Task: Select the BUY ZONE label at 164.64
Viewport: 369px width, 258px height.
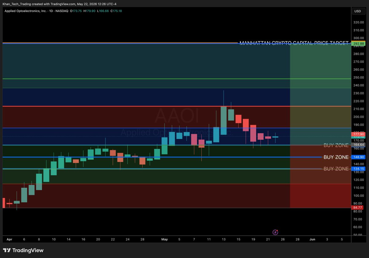Action: [x=336, y=145]
